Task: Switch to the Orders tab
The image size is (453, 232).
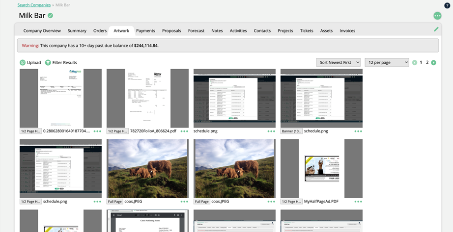Action: tap(100, 30)
